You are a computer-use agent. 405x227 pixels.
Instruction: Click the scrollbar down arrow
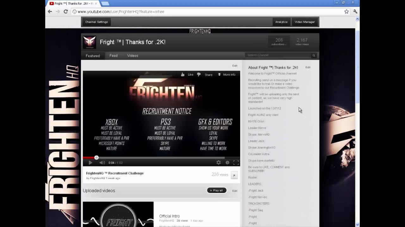point(358,224)
